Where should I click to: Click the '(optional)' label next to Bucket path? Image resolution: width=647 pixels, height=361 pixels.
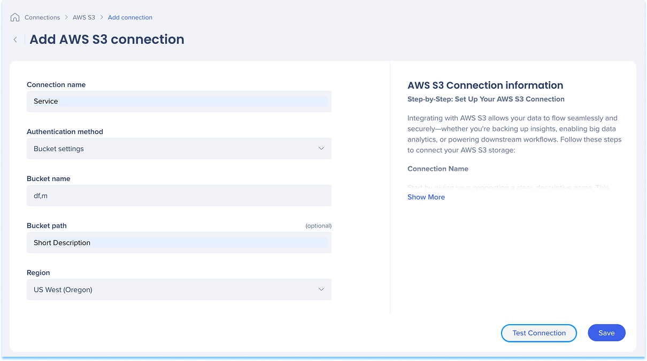tap(318, 226)
